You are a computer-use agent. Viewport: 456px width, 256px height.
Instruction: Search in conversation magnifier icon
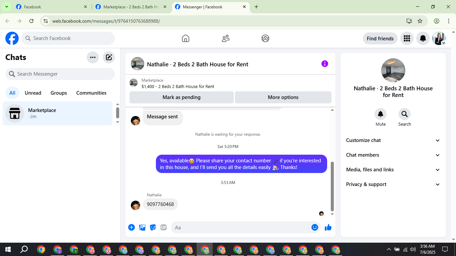click(x=405, y=114)
